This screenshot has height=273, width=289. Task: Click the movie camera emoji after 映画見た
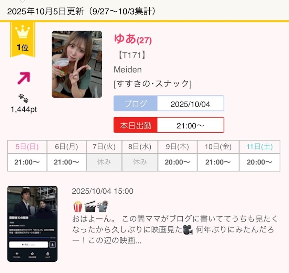[x=188, y=230]
